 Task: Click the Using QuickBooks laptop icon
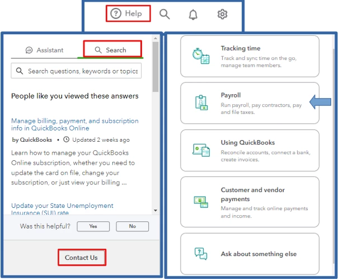tap(201, 150)
